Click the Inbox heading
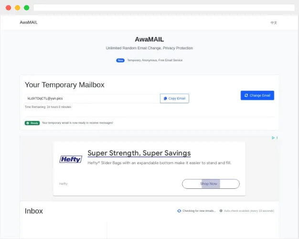The height and width of the screenshot is (239, 299). coord(34,211)
